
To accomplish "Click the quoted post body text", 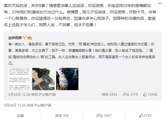I will [82, 54].
